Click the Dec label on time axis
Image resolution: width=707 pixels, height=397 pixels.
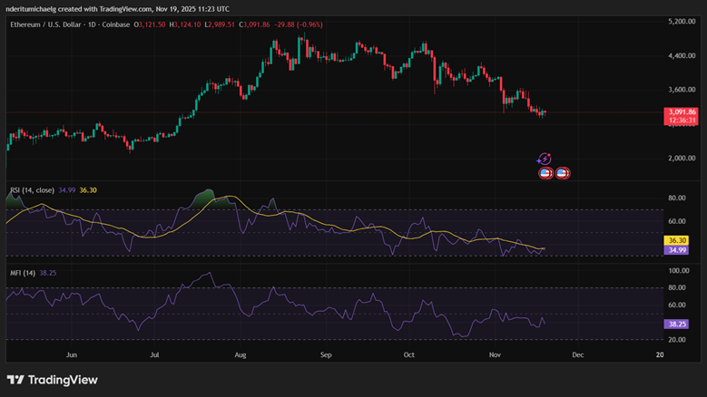coord(577,357)
